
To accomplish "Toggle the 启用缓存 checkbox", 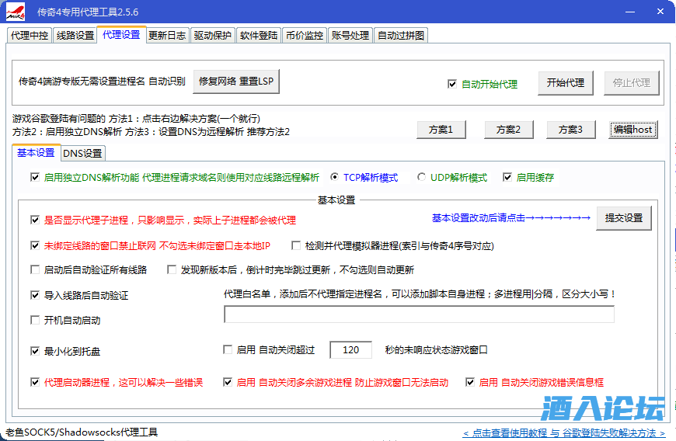I will click(508, 177).
